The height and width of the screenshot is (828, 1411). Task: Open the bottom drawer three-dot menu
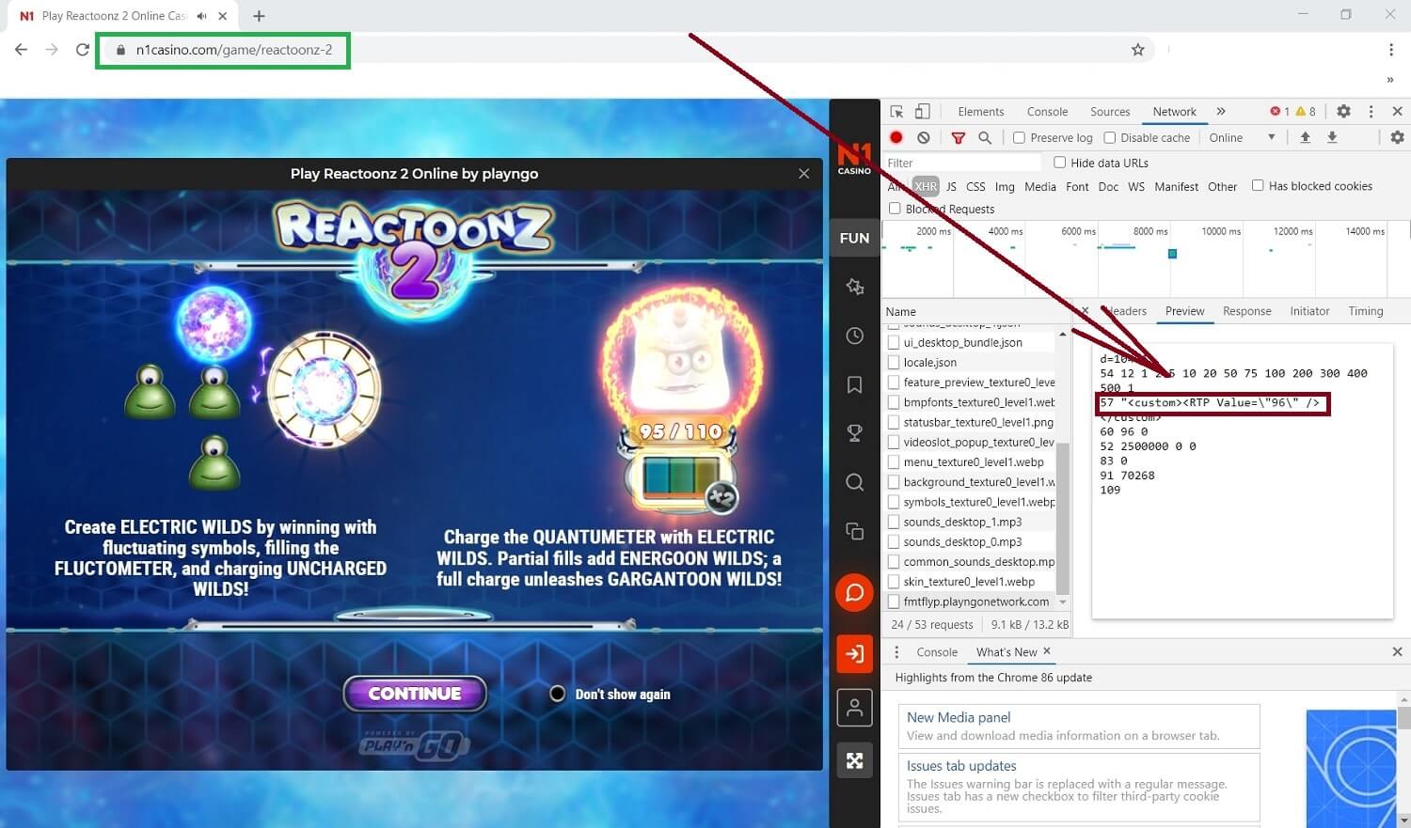[x=896, y=652]
